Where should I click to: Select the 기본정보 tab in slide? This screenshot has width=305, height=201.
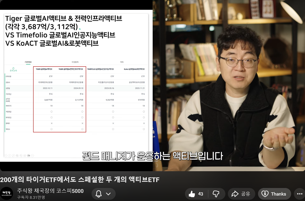pyautogui.click(x=29, y=62)
